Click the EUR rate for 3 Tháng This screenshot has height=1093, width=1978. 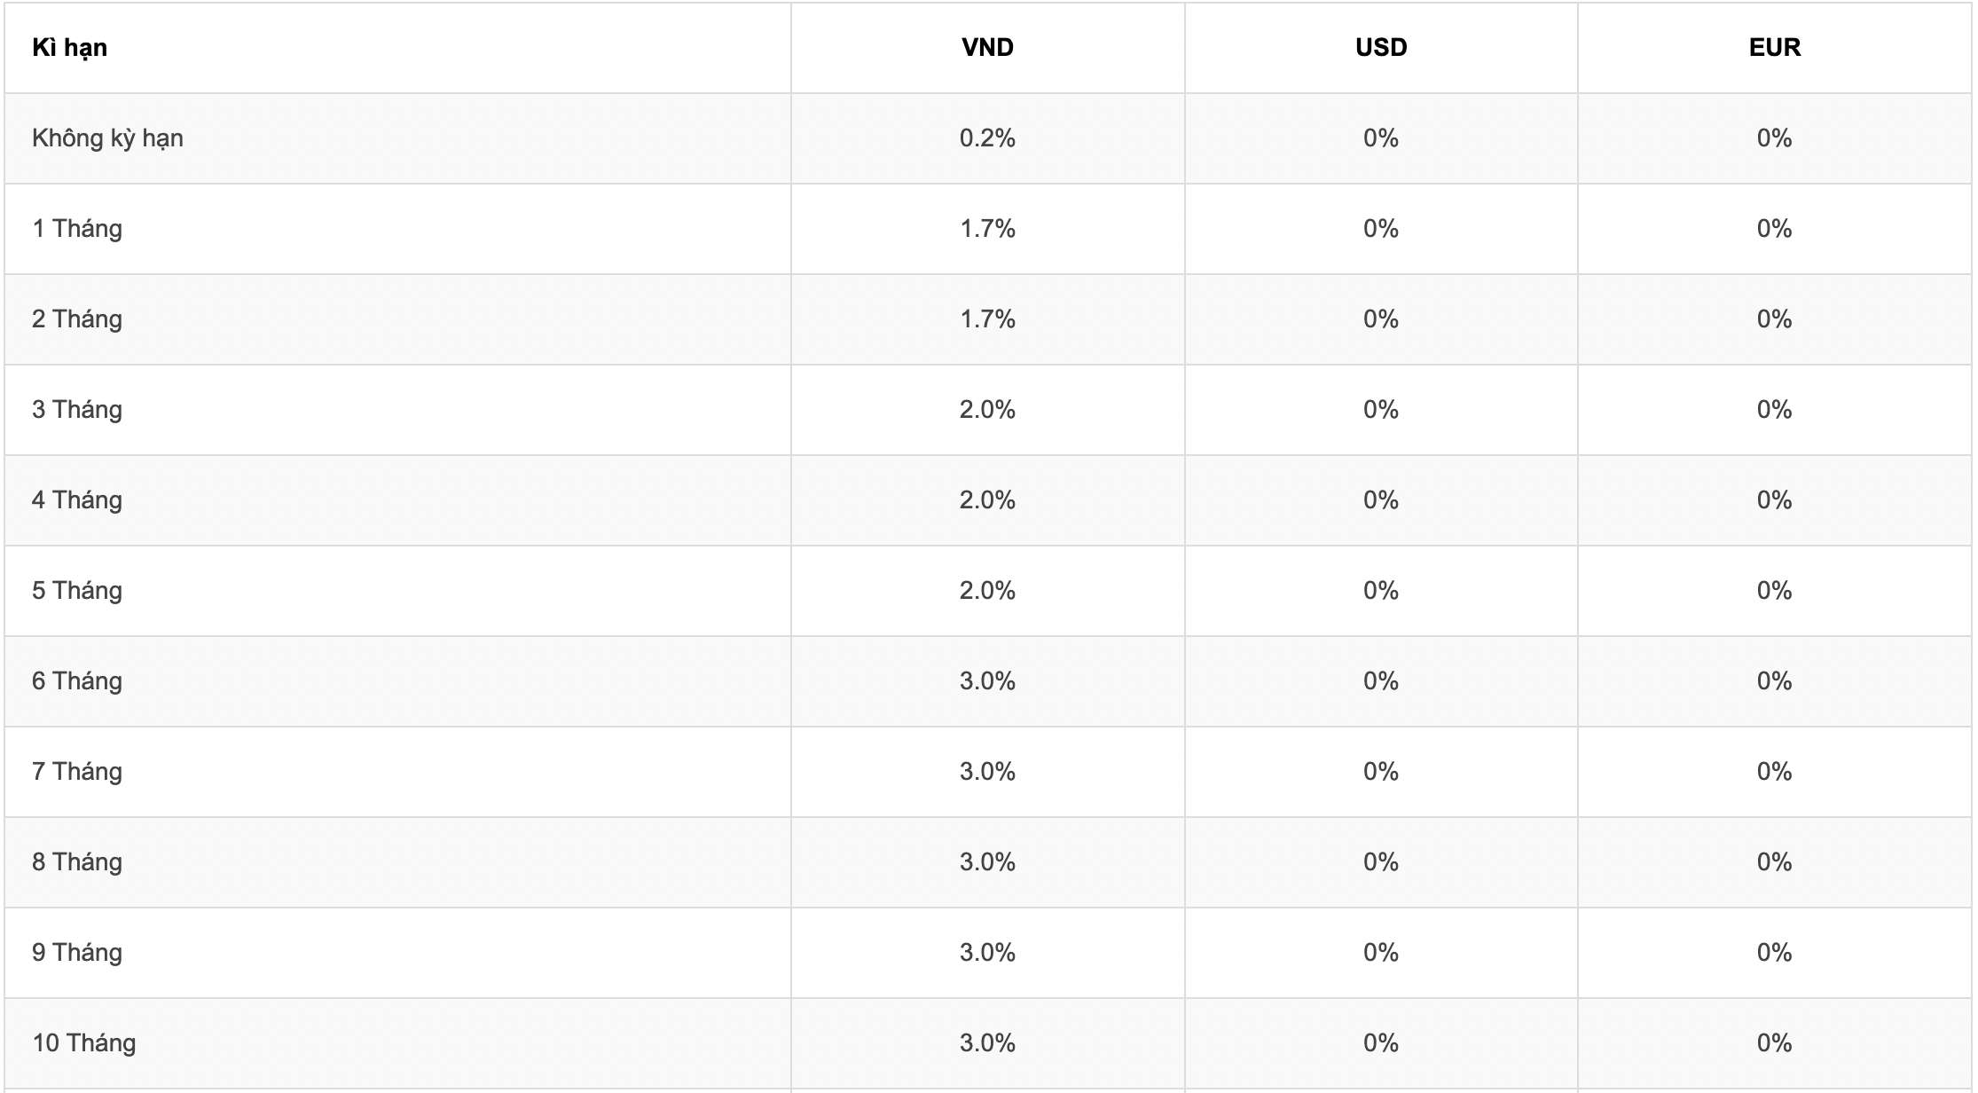click(x=1775, y=410)
